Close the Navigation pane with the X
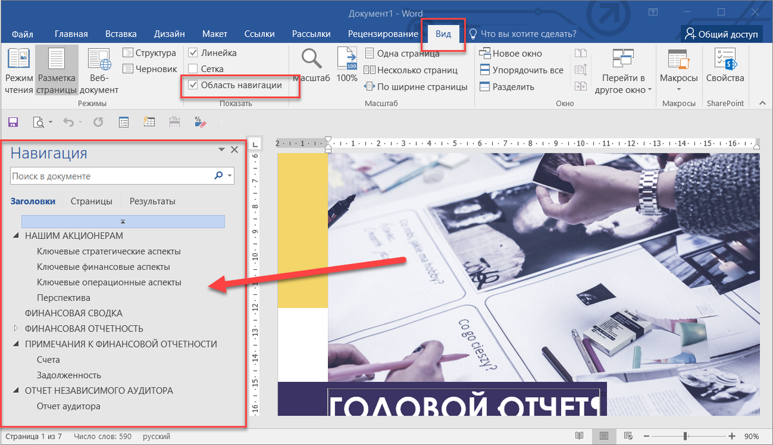This screenshot has height=445, width=773. [234, 149]
